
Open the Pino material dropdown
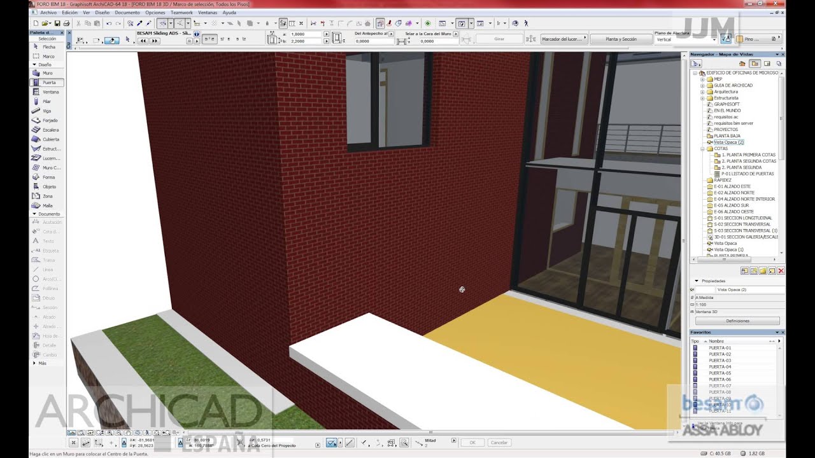click(760, 39)
